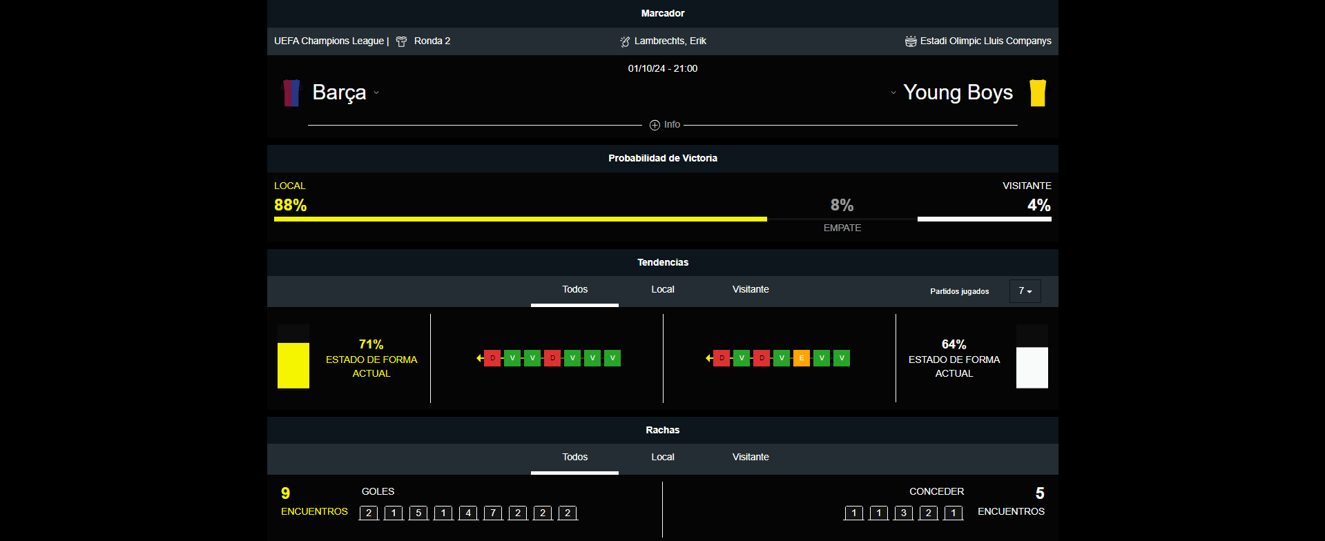
Task: Click the Ronda 2 shirt icon
Action: (x=401, y=41)
